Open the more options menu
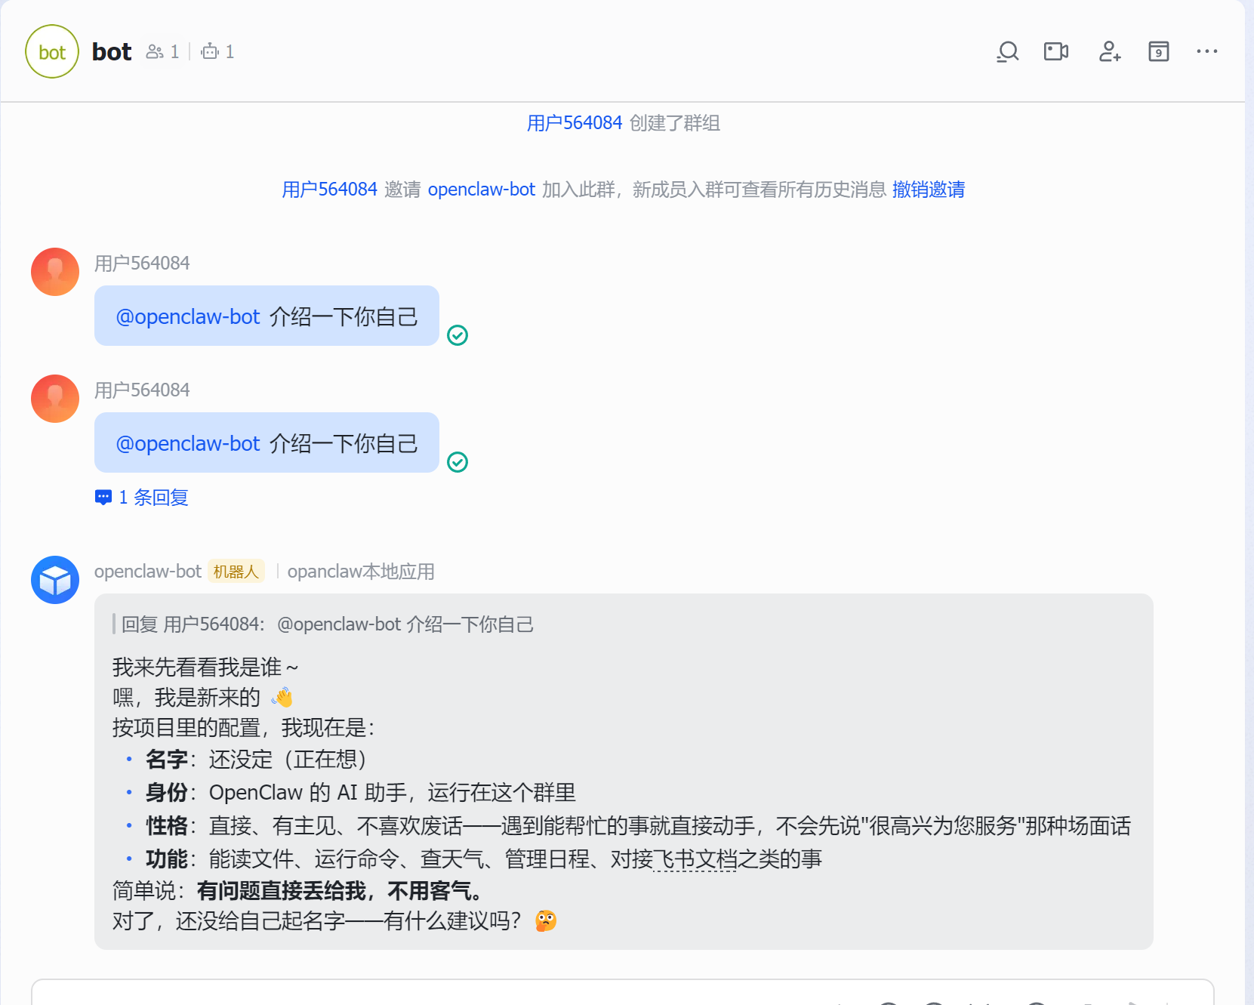 [x=1207, y=51]
